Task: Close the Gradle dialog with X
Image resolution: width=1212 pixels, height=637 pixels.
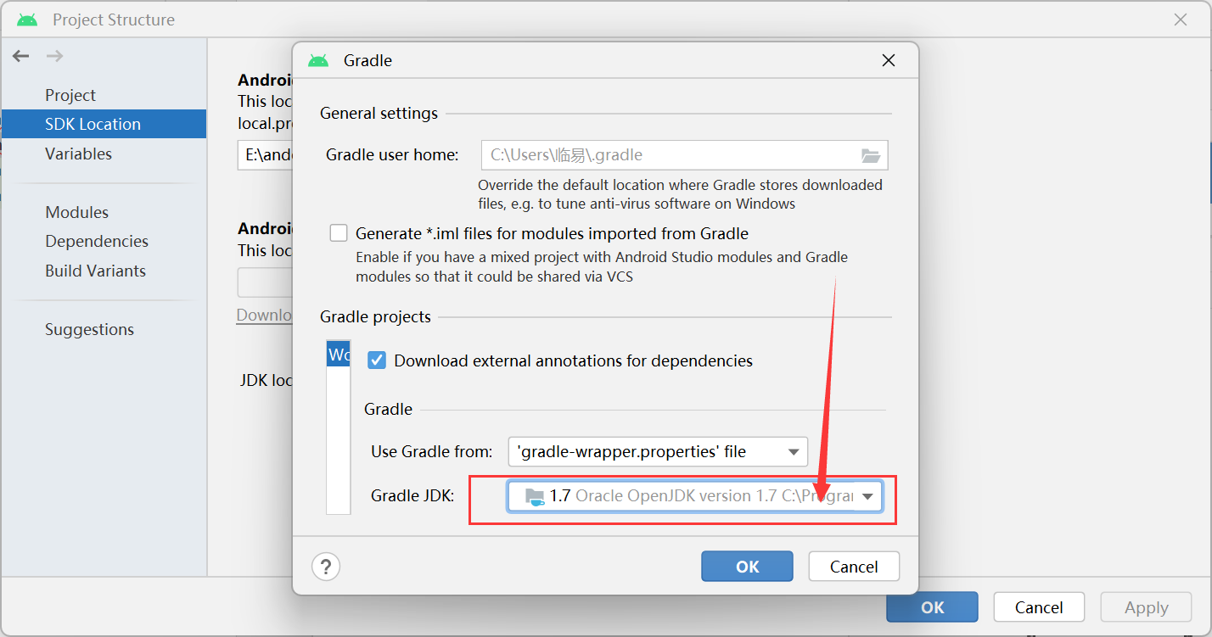Action: click(x=888, y=61)
